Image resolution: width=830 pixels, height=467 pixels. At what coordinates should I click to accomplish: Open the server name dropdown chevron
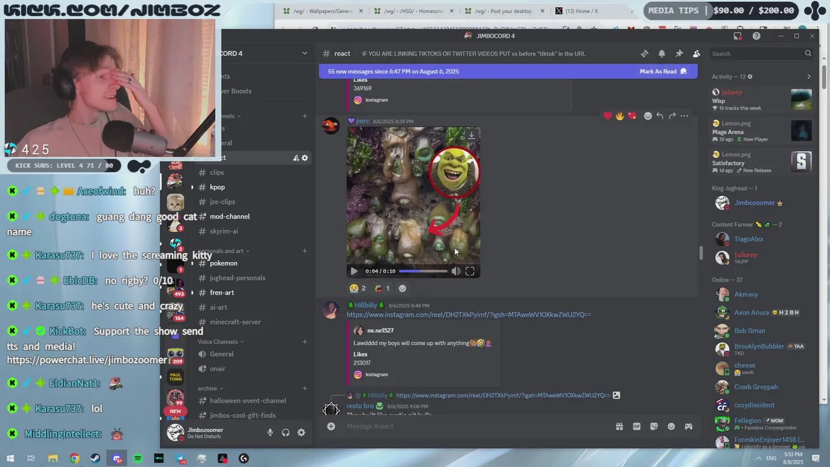[x=305, y=53]
